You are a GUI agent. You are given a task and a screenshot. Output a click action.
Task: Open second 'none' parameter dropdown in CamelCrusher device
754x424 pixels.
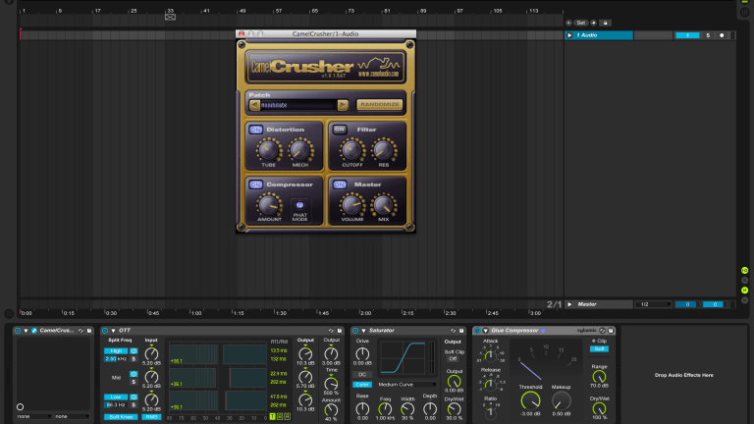point(72,416)
